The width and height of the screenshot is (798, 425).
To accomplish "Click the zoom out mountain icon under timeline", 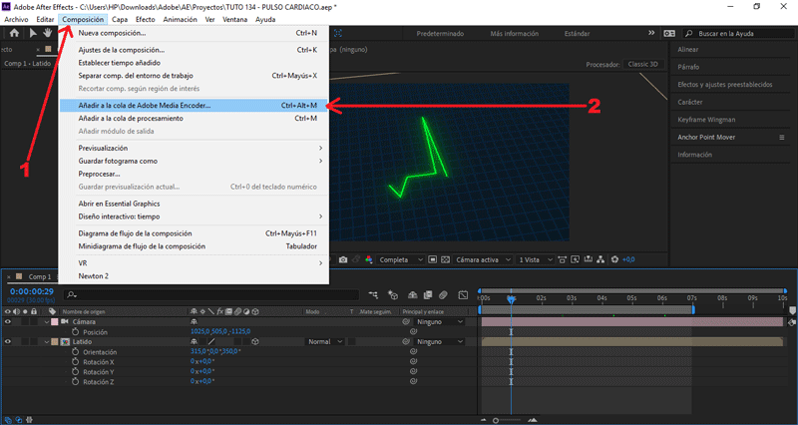I will coord(484,420).
